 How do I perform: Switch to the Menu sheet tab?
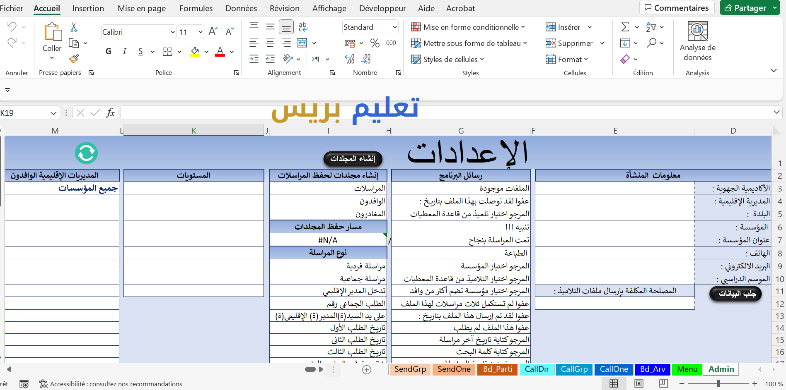tap(687, 369)
